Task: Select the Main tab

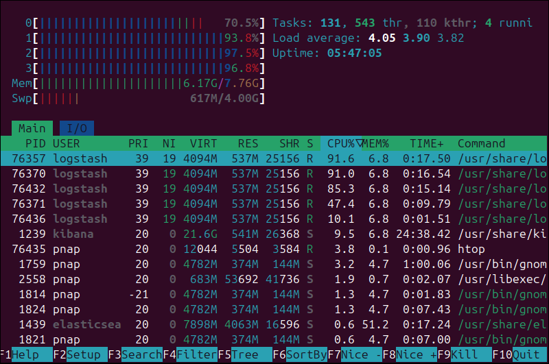Action: click(32, 128)
